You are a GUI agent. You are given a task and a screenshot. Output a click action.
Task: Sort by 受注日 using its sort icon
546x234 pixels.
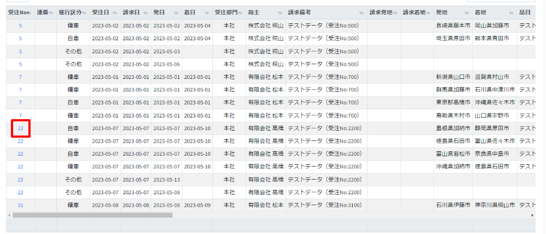[115, 12]
